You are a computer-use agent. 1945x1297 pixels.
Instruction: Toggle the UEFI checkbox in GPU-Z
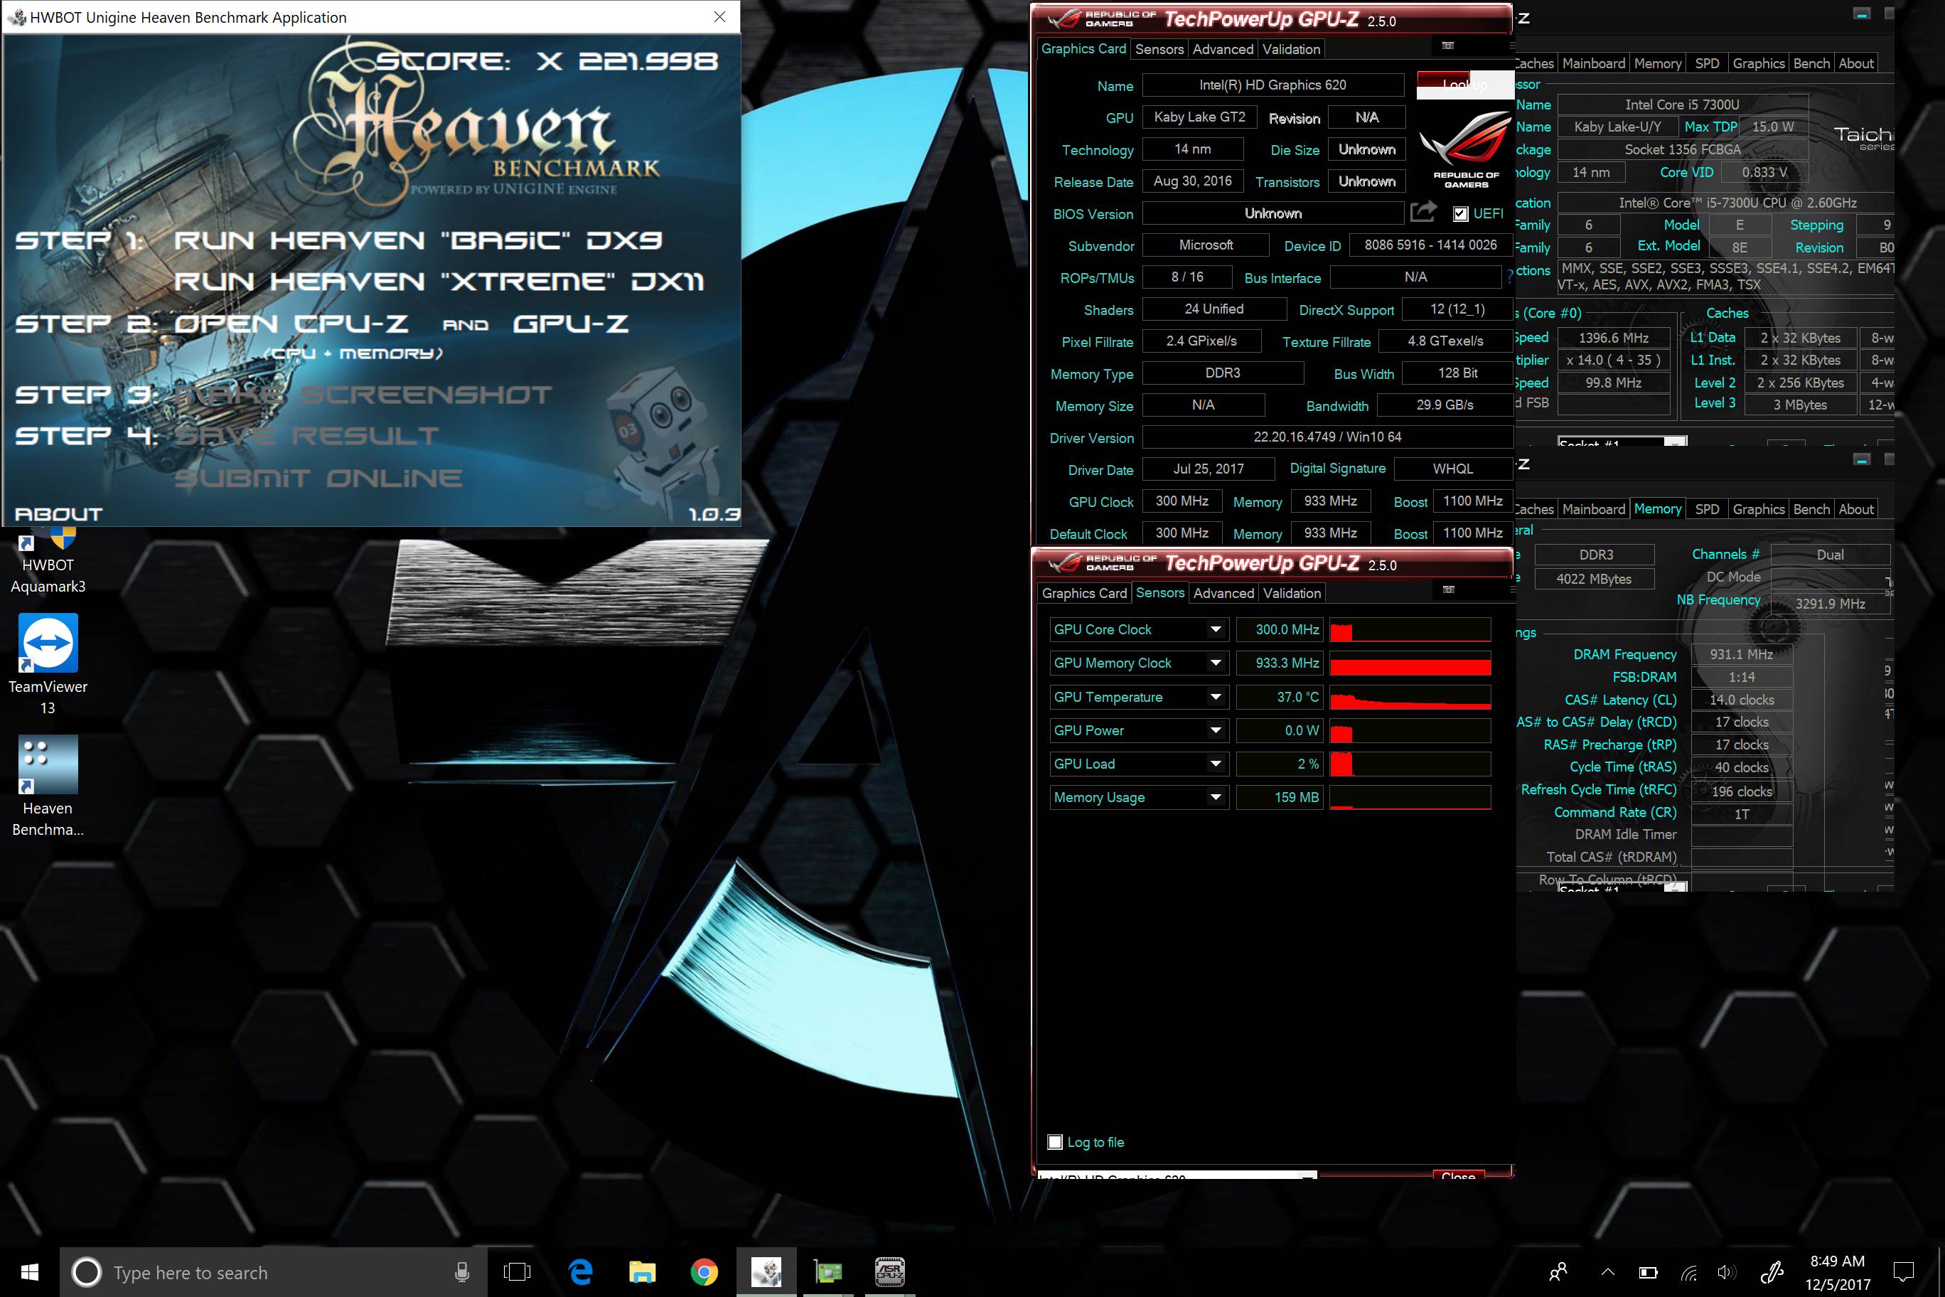pos(1460,213)
